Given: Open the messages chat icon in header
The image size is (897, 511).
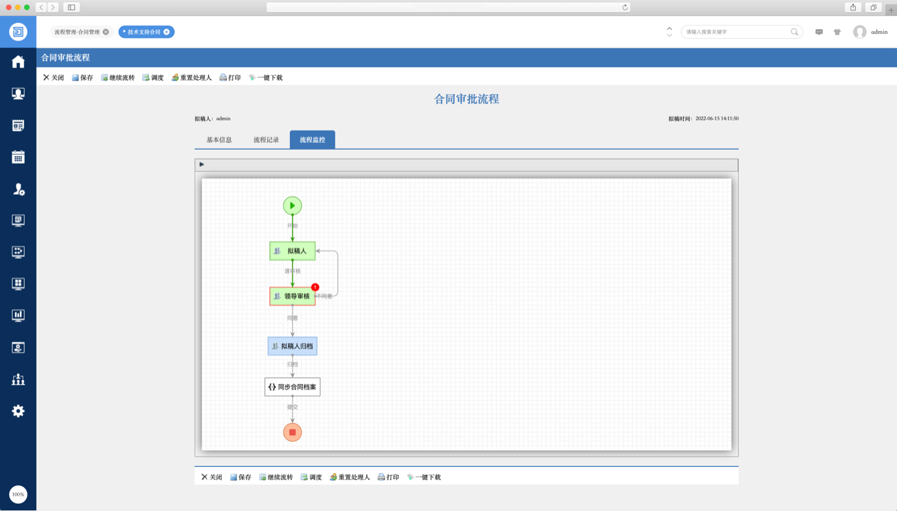Looking at the screenshot, I should click(x=819, y=32).
